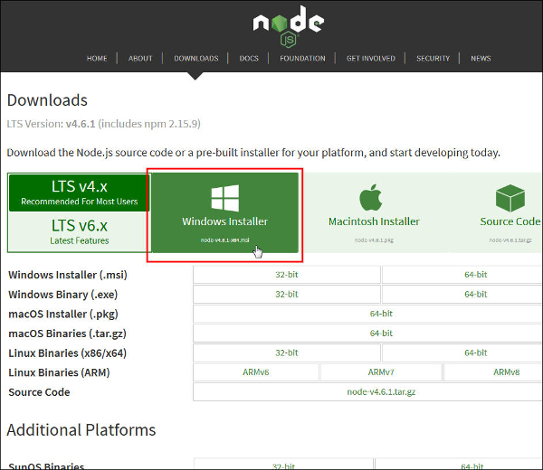
Task: Go to the DOWNLOADS navigation item
Action: [196, 59]
